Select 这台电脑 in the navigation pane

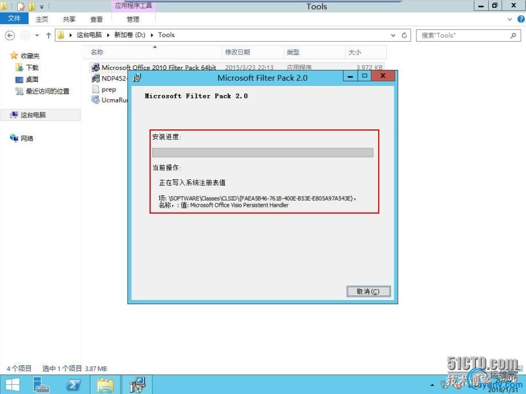(x=33, y=115)
